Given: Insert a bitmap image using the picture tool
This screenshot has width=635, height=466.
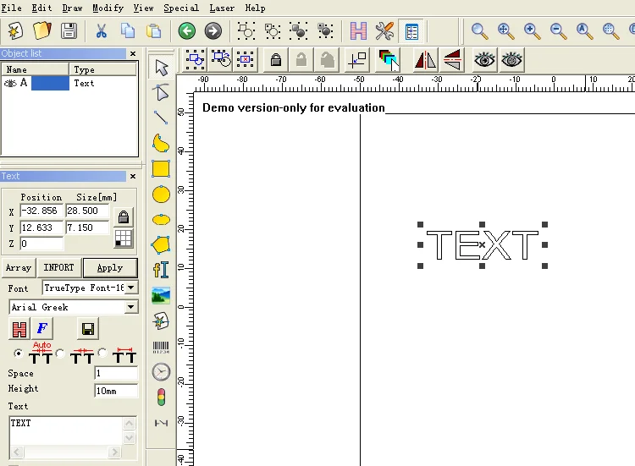Looking at the screenshot, I should pos(161,296).
